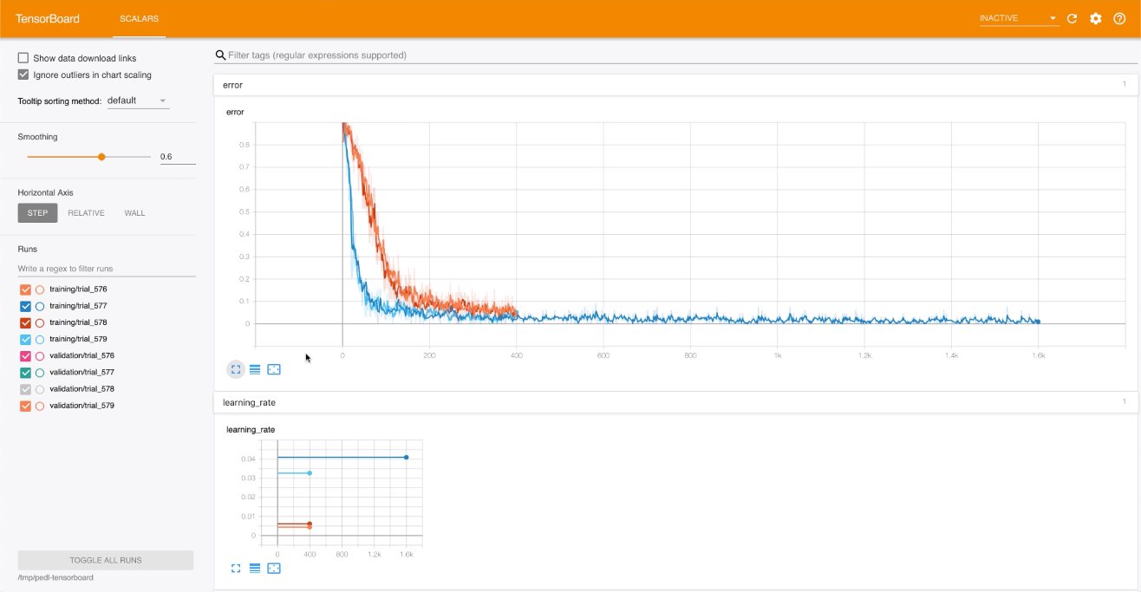The image size is (1141, 592).
Task: Click the Smoothing section label
Action: pyautogui.click(x=38, y=137)
